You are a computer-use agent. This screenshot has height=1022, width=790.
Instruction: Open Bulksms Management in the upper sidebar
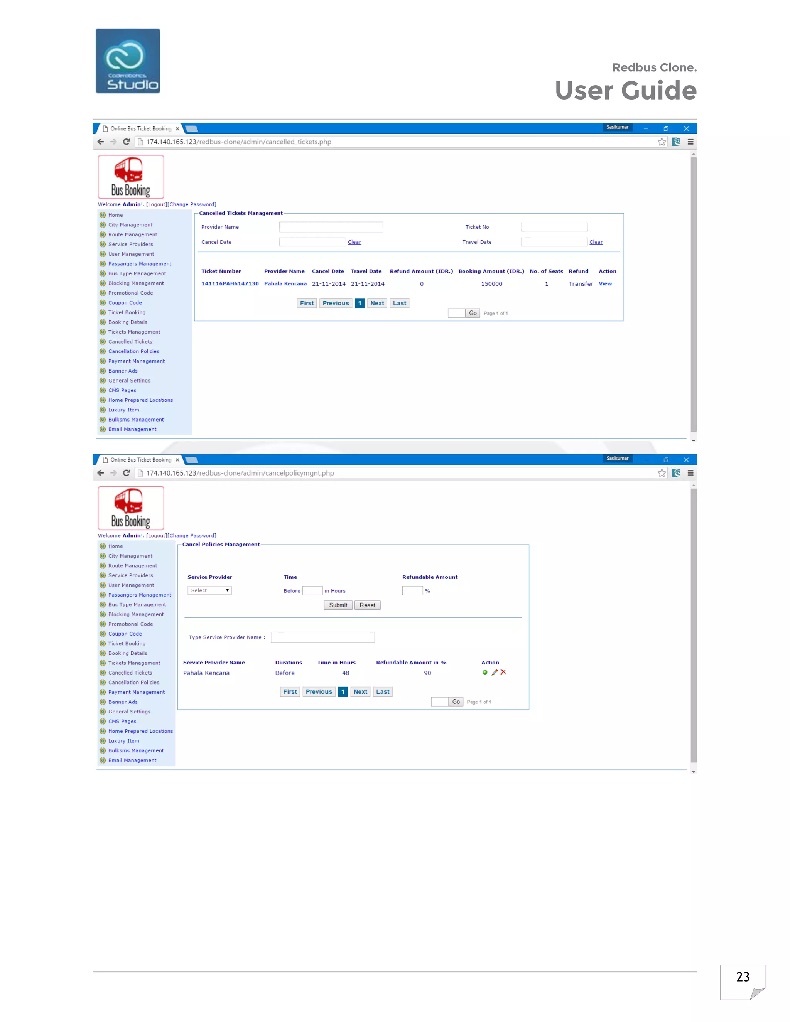(x=136, y=420)
